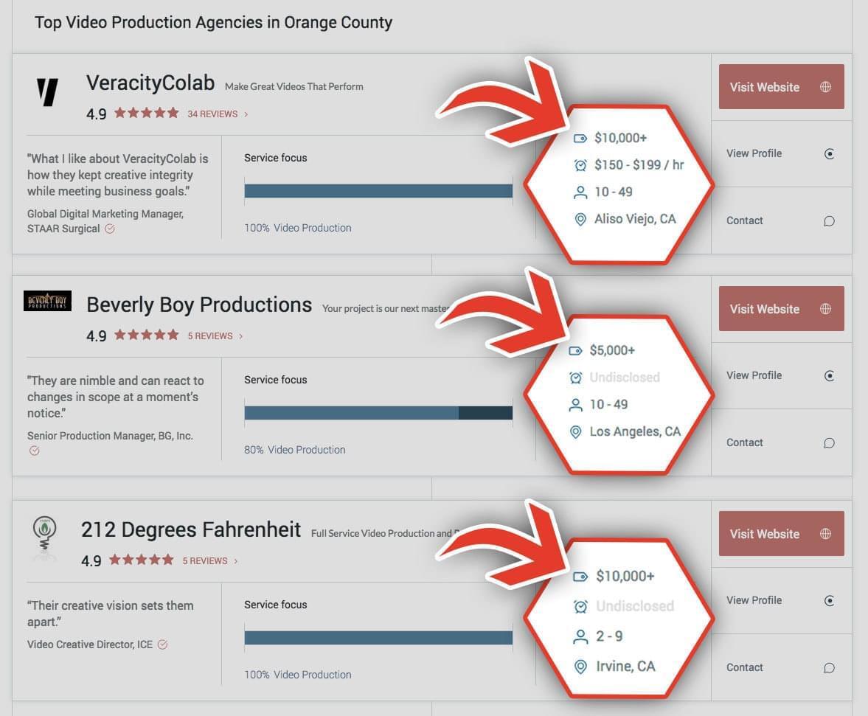Click person icon next to VeracityColab 10 - 49
Image resolution: width=868 pixels, height=716 pixels.
[580, 192]
